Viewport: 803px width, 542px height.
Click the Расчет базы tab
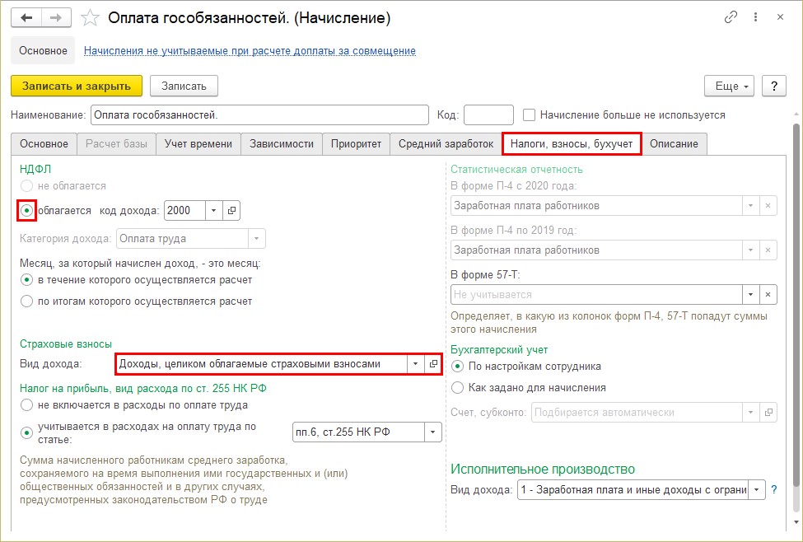[116, 144]
